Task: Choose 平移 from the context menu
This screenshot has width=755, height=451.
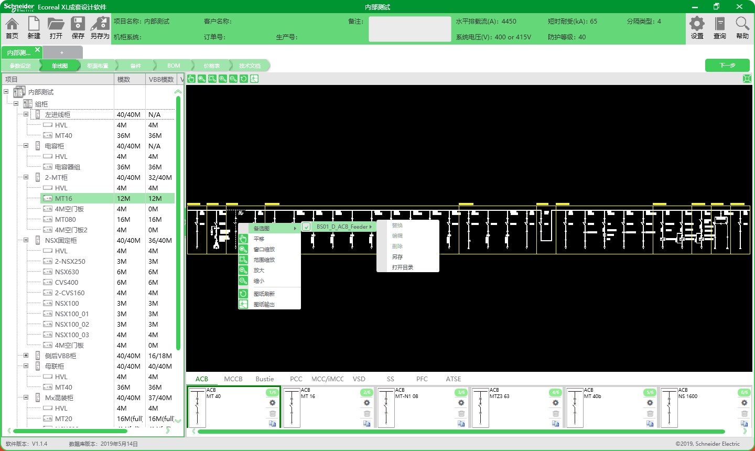Action: click(x=269, y=239)
